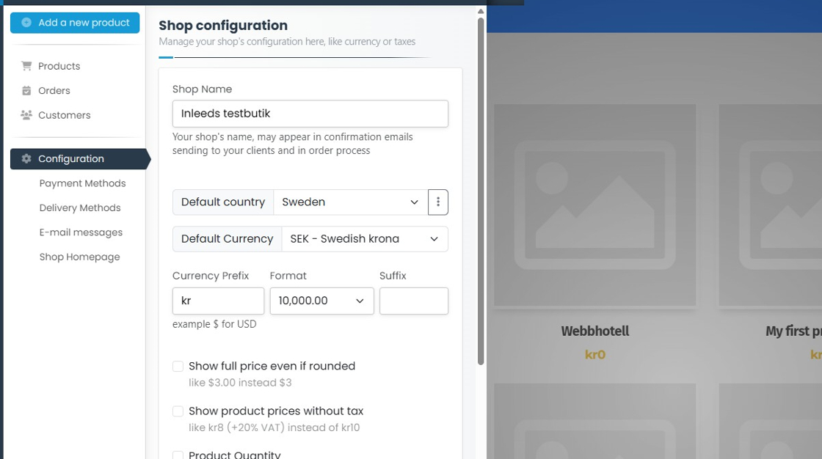Click the Shop Name text field

(x=310, y=114)
